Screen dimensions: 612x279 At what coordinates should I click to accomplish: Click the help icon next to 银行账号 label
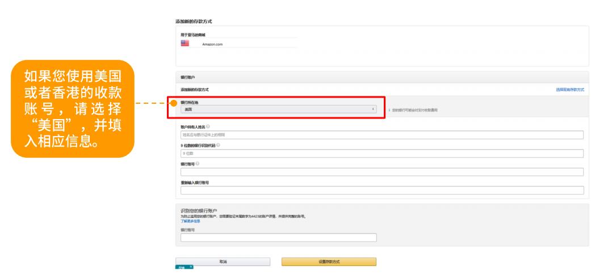198,164
